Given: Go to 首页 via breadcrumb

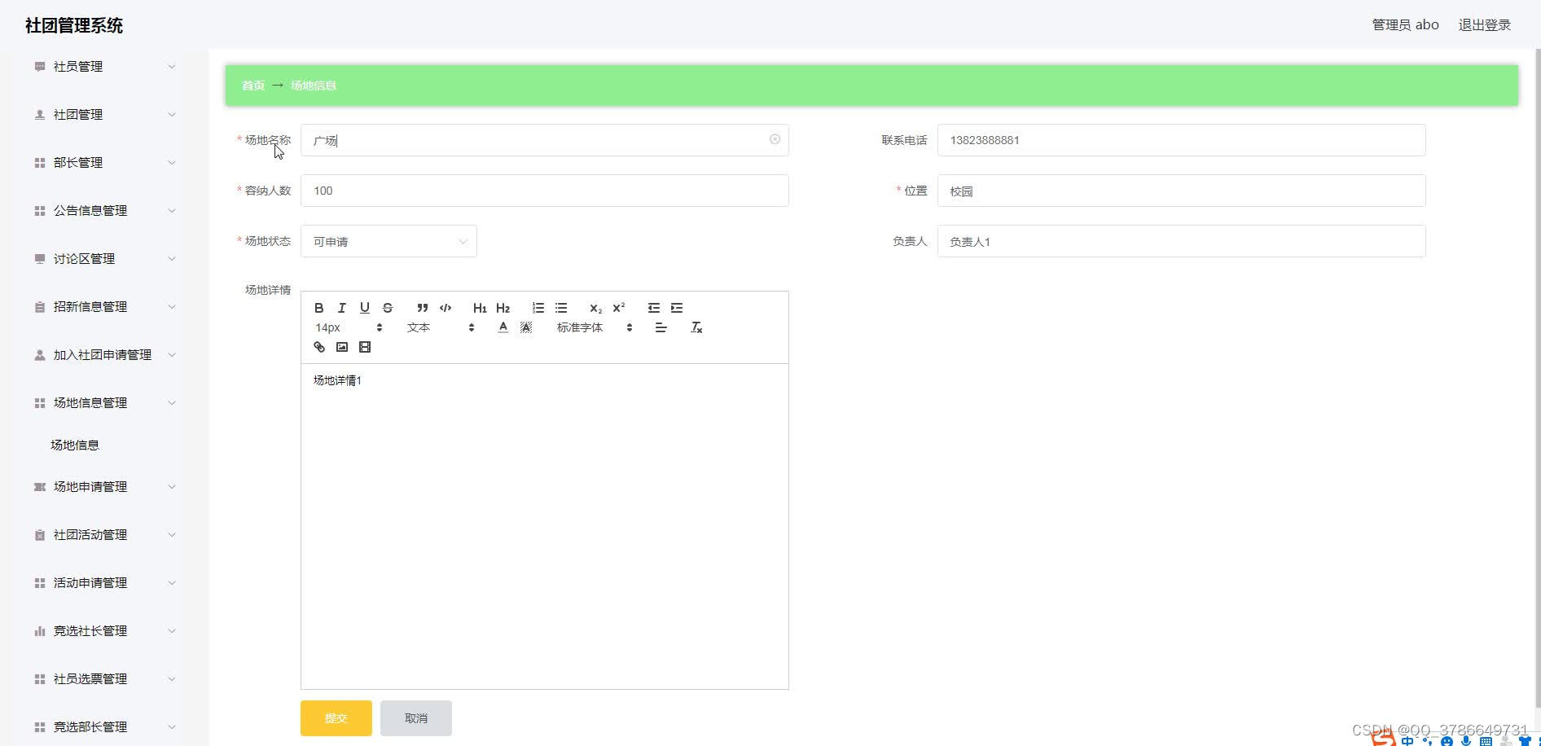Looking at the screenshot, I should pos(253,86).
